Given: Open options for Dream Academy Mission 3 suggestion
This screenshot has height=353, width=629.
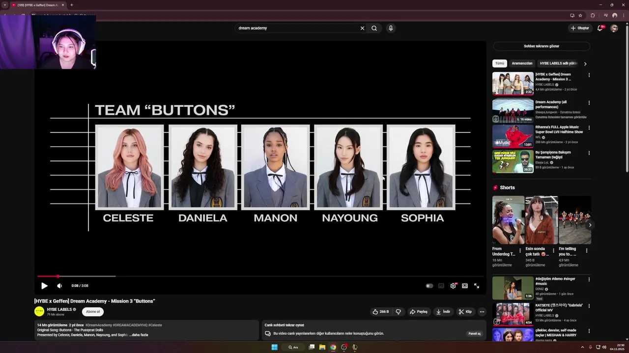Looking at the screenshot, I should (x=589, y=75).
